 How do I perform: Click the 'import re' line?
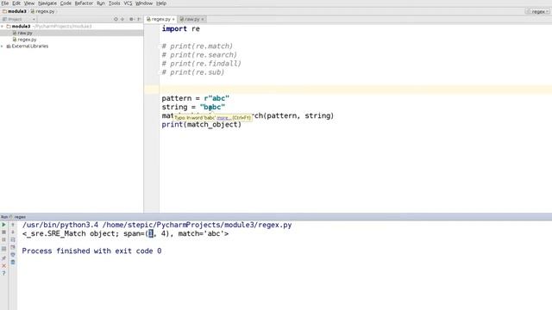click(x=180, y=28)
